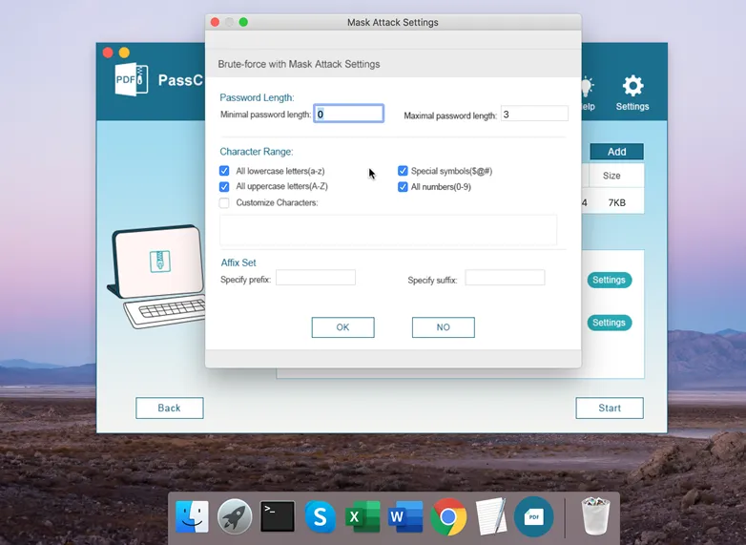
Task: Click the Add button in PassCue window
Action: pos(616,152)
